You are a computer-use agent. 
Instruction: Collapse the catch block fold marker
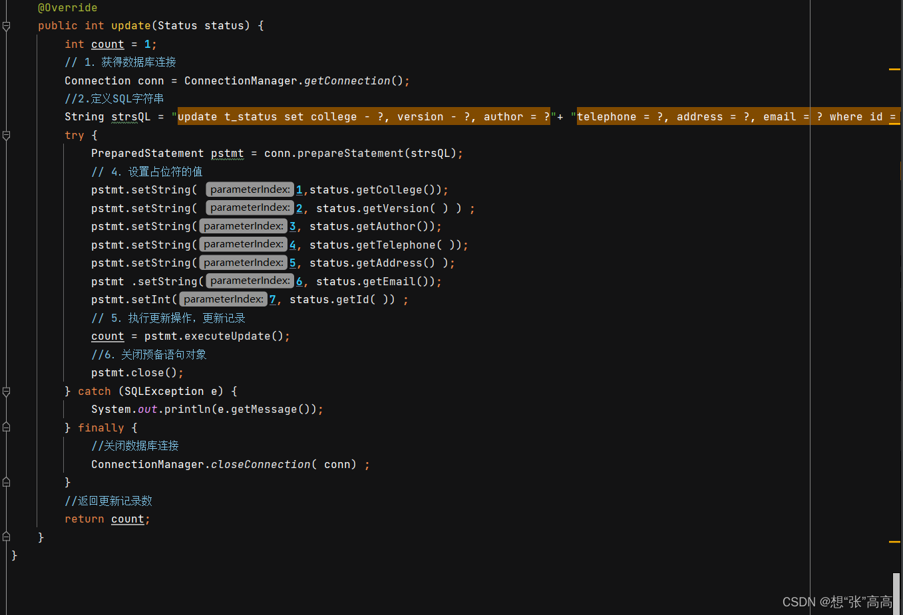[6, 392]
